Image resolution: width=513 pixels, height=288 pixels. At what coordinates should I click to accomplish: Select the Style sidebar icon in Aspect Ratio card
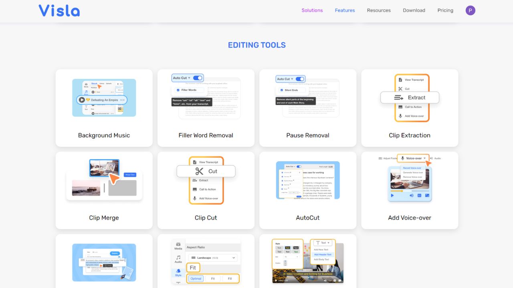pos(178,273)
